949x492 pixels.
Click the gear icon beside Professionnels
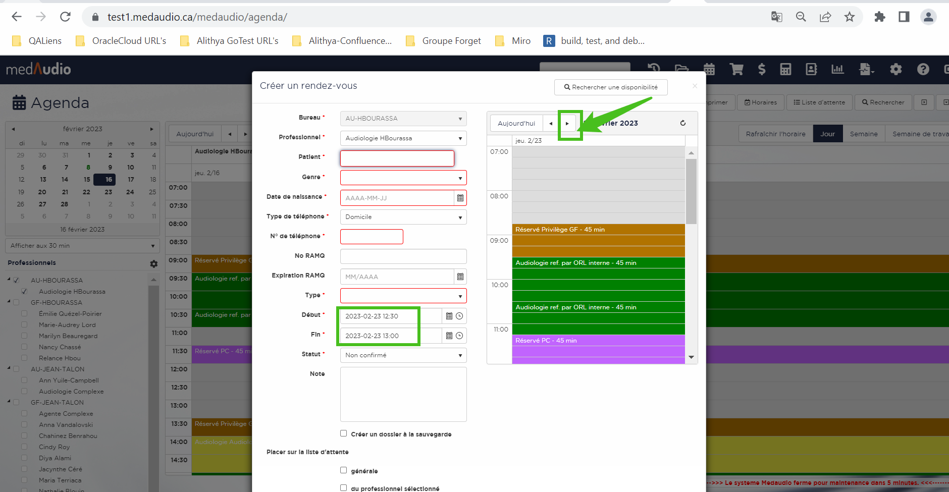[x=154, y=263]
